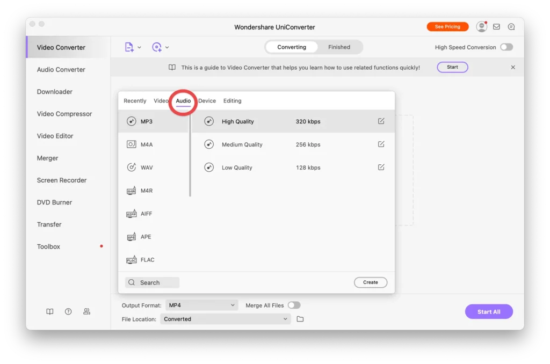Switch to the Device tab
The height and width of the screenshot is (364, 550).
[207, 101]
